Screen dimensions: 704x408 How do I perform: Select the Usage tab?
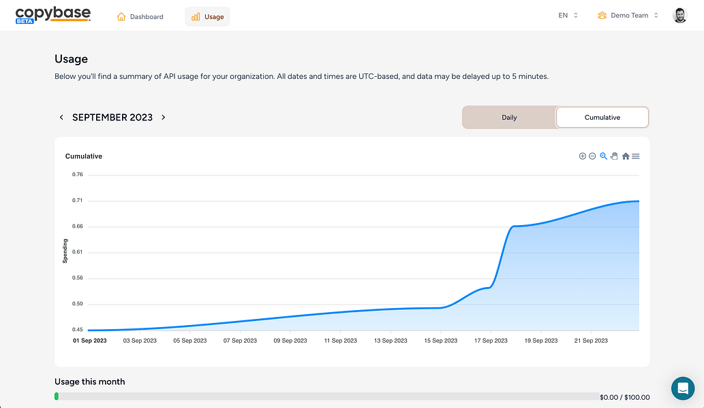(x=207, y=16)
